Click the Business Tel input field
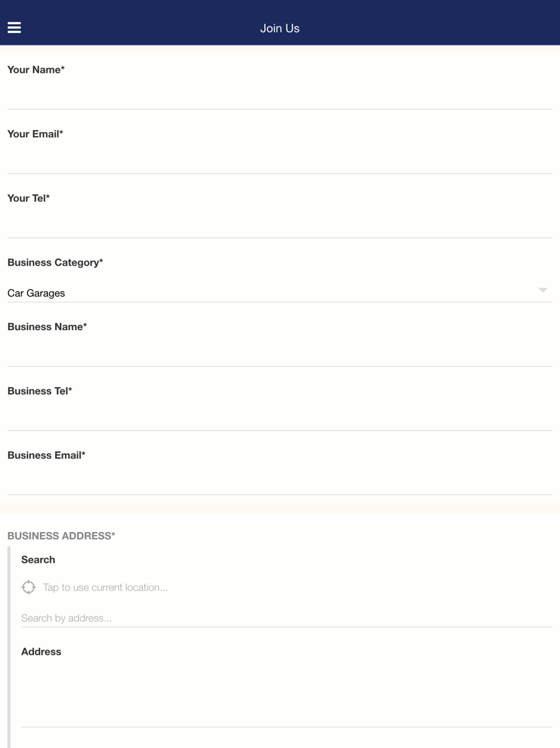Image resolution: width=560 pixels, height=748 pixels. (280, 417)
